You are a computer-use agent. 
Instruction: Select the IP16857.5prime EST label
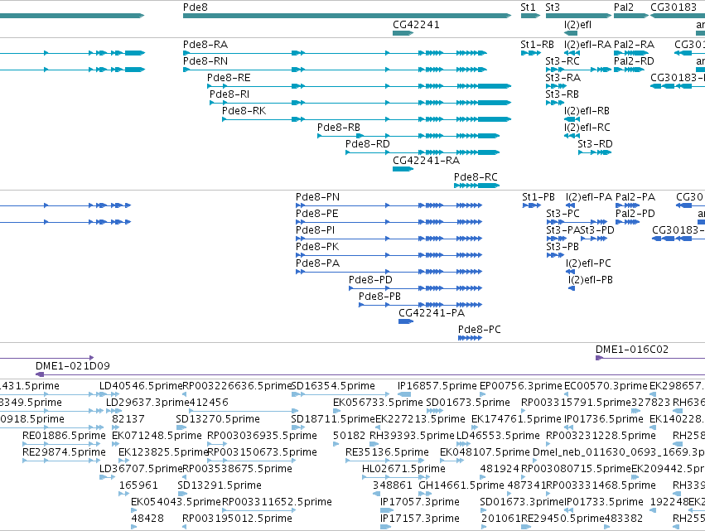pyautogui.click(x=437, y=386)
